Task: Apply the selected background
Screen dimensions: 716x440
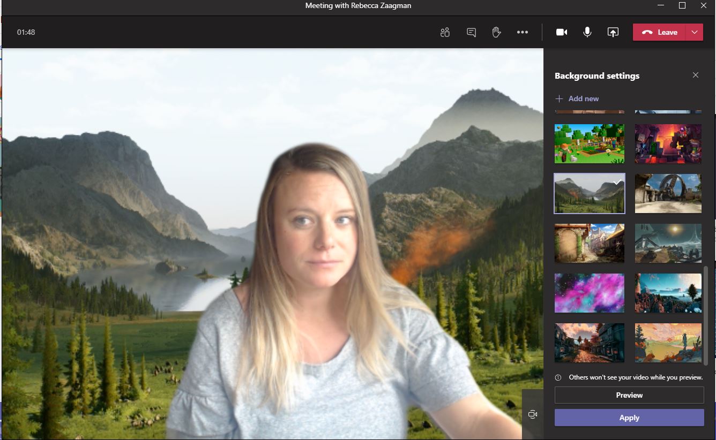Action: tap(629, 418)
